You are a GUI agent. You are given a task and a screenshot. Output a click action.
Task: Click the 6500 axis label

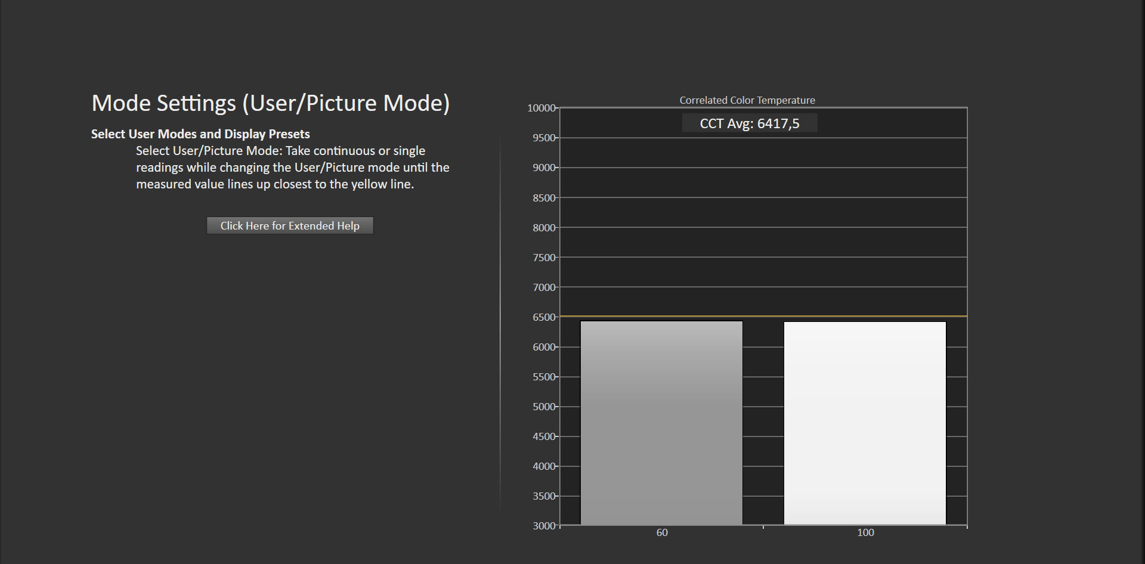[x=544, y=317]
